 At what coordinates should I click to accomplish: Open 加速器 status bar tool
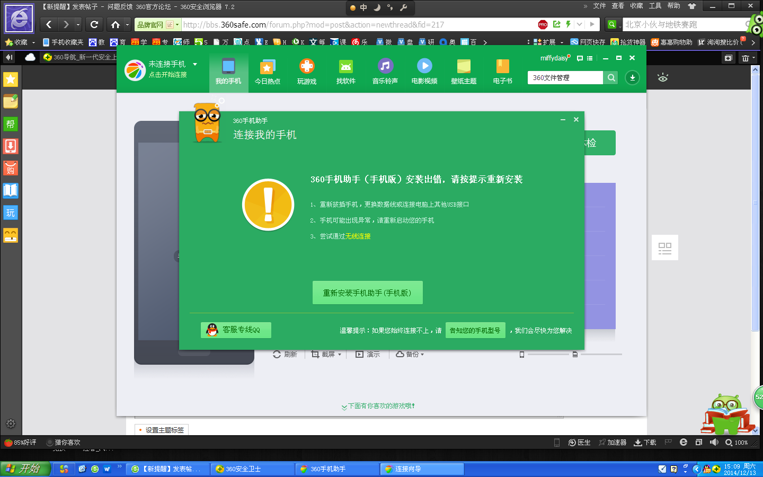[x=613, y=443]
